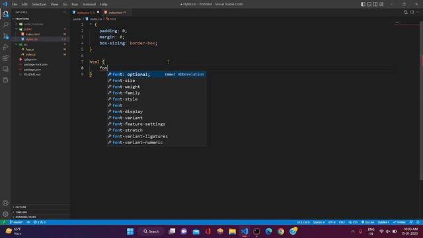Open .gitignore in the explorer tree
This screenshot has width=423, height=238.
coord(30,59)
